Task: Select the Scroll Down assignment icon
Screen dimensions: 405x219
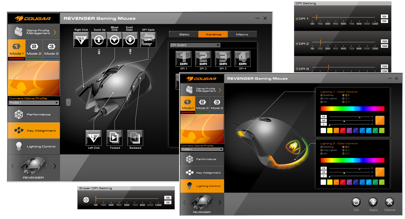Action: (130, 40)
